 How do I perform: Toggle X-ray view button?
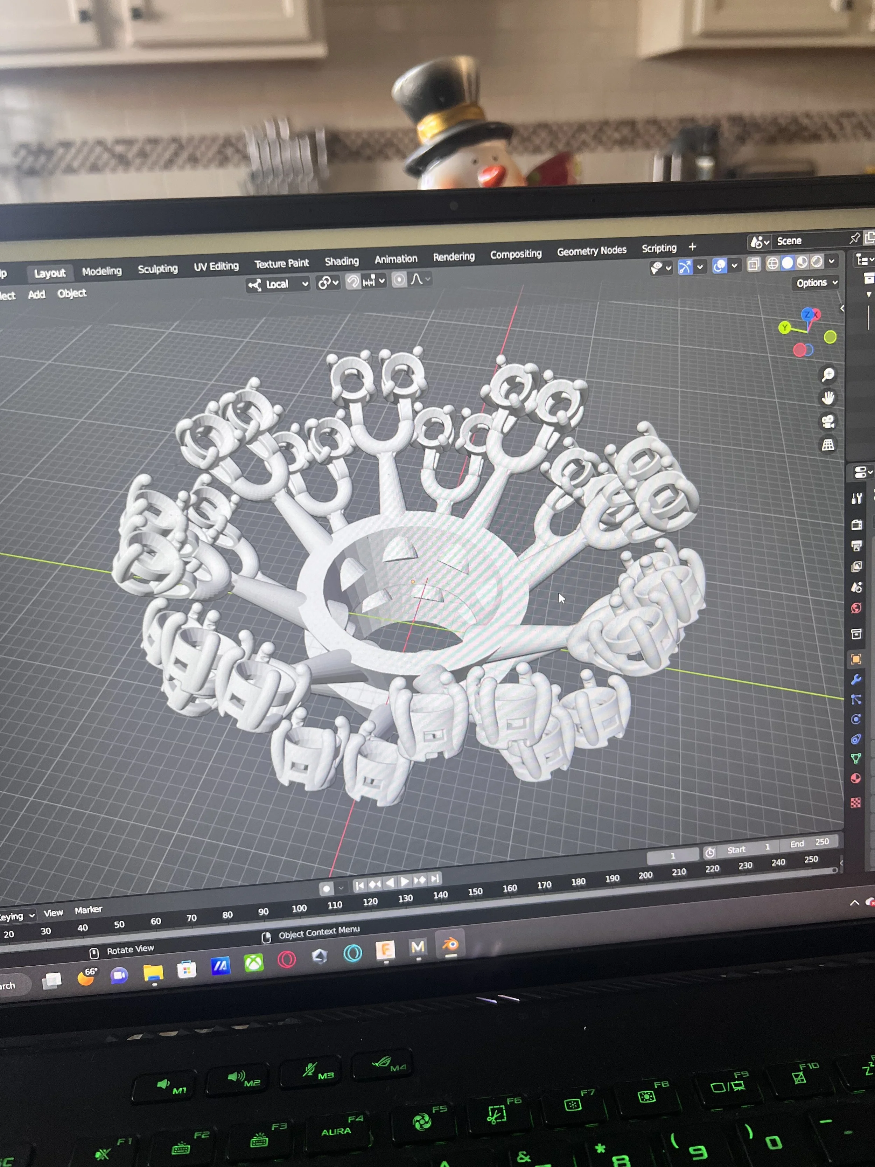(x=754, y=264)
